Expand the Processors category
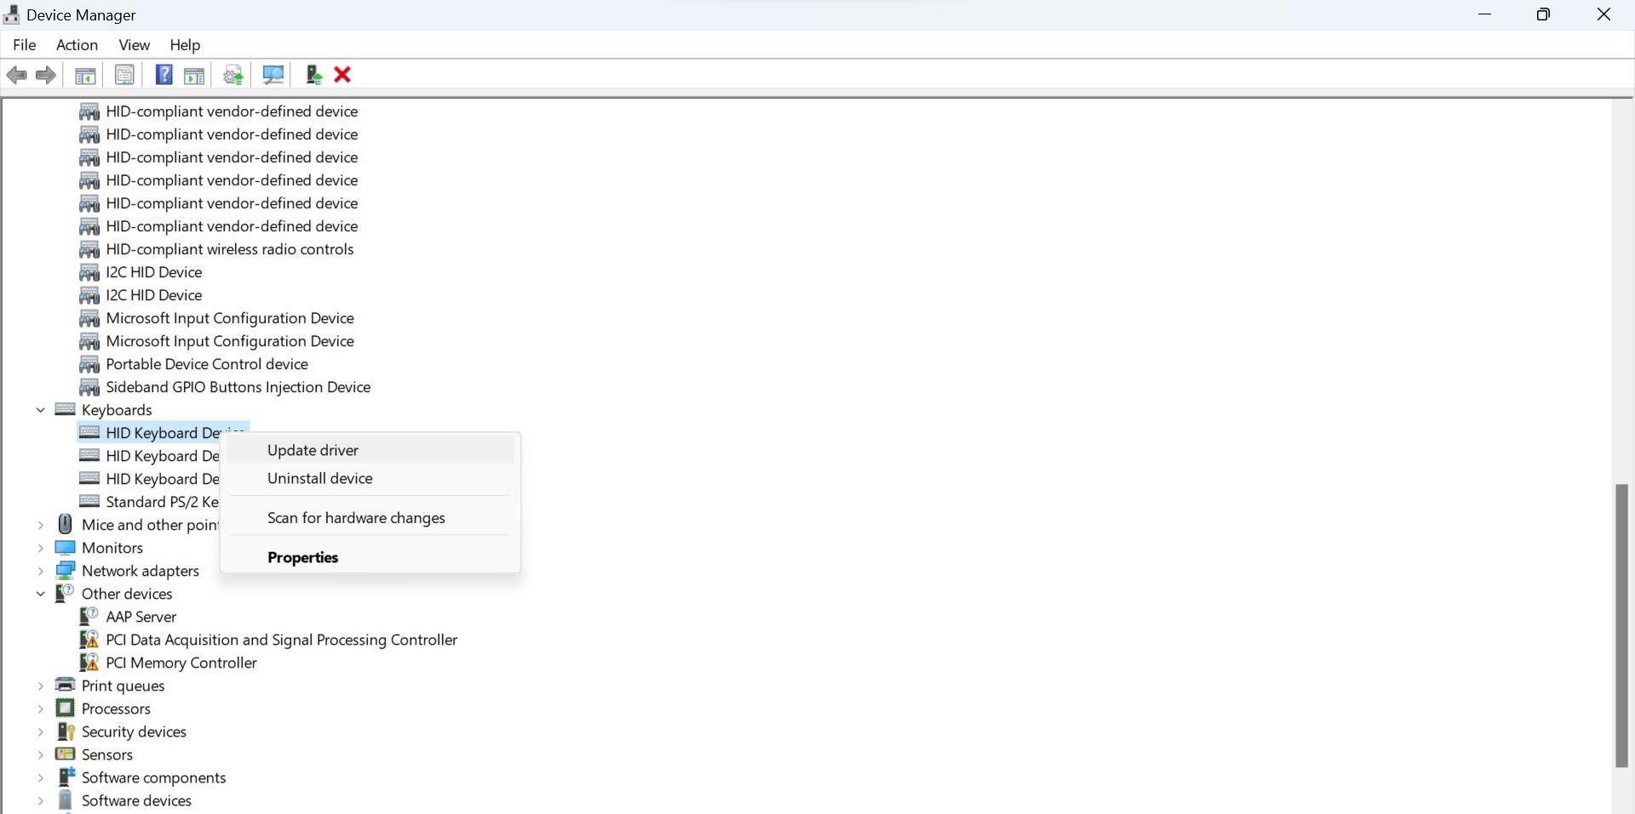 [40, 709]
